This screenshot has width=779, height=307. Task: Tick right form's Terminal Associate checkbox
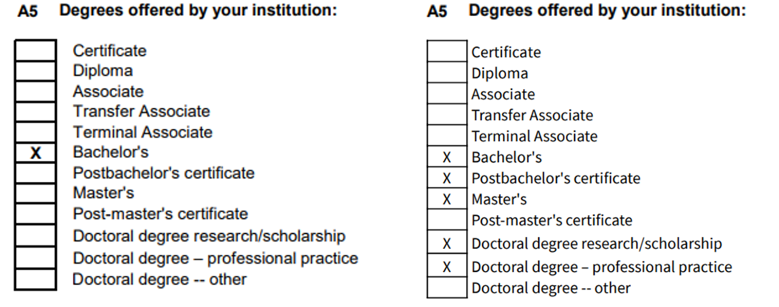coord(447,135)
